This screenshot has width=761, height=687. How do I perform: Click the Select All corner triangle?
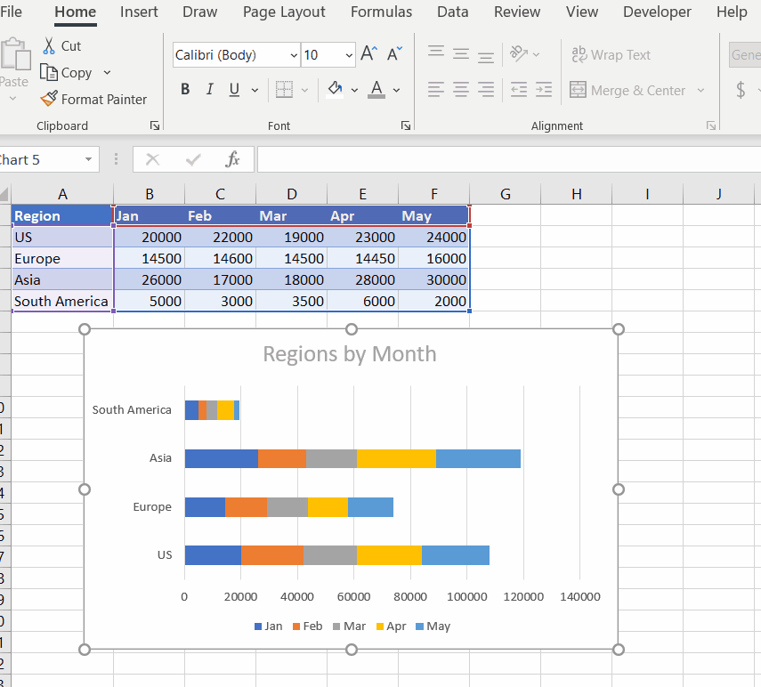[x=4, y=195]
